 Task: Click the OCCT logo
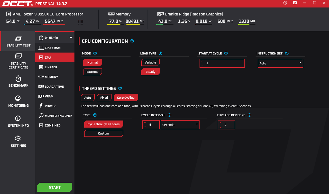pos(18,4)
